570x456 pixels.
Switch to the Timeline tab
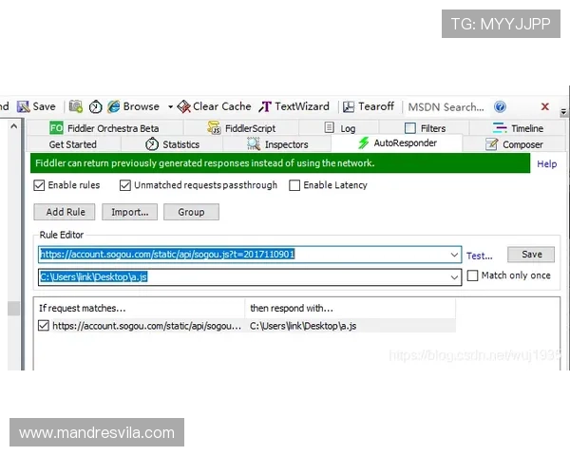coord(518,128)
